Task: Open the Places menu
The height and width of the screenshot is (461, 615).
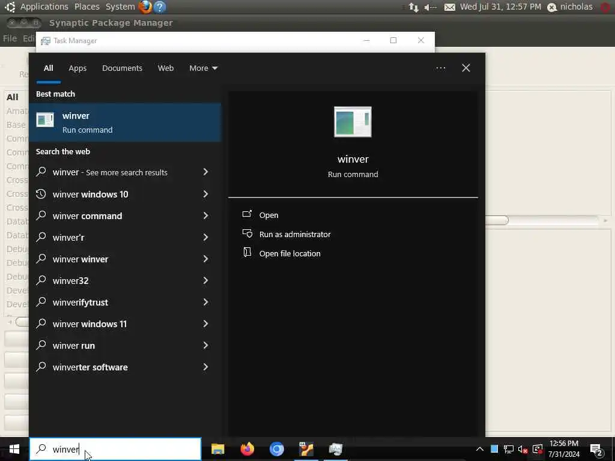Action: (86, 7)
